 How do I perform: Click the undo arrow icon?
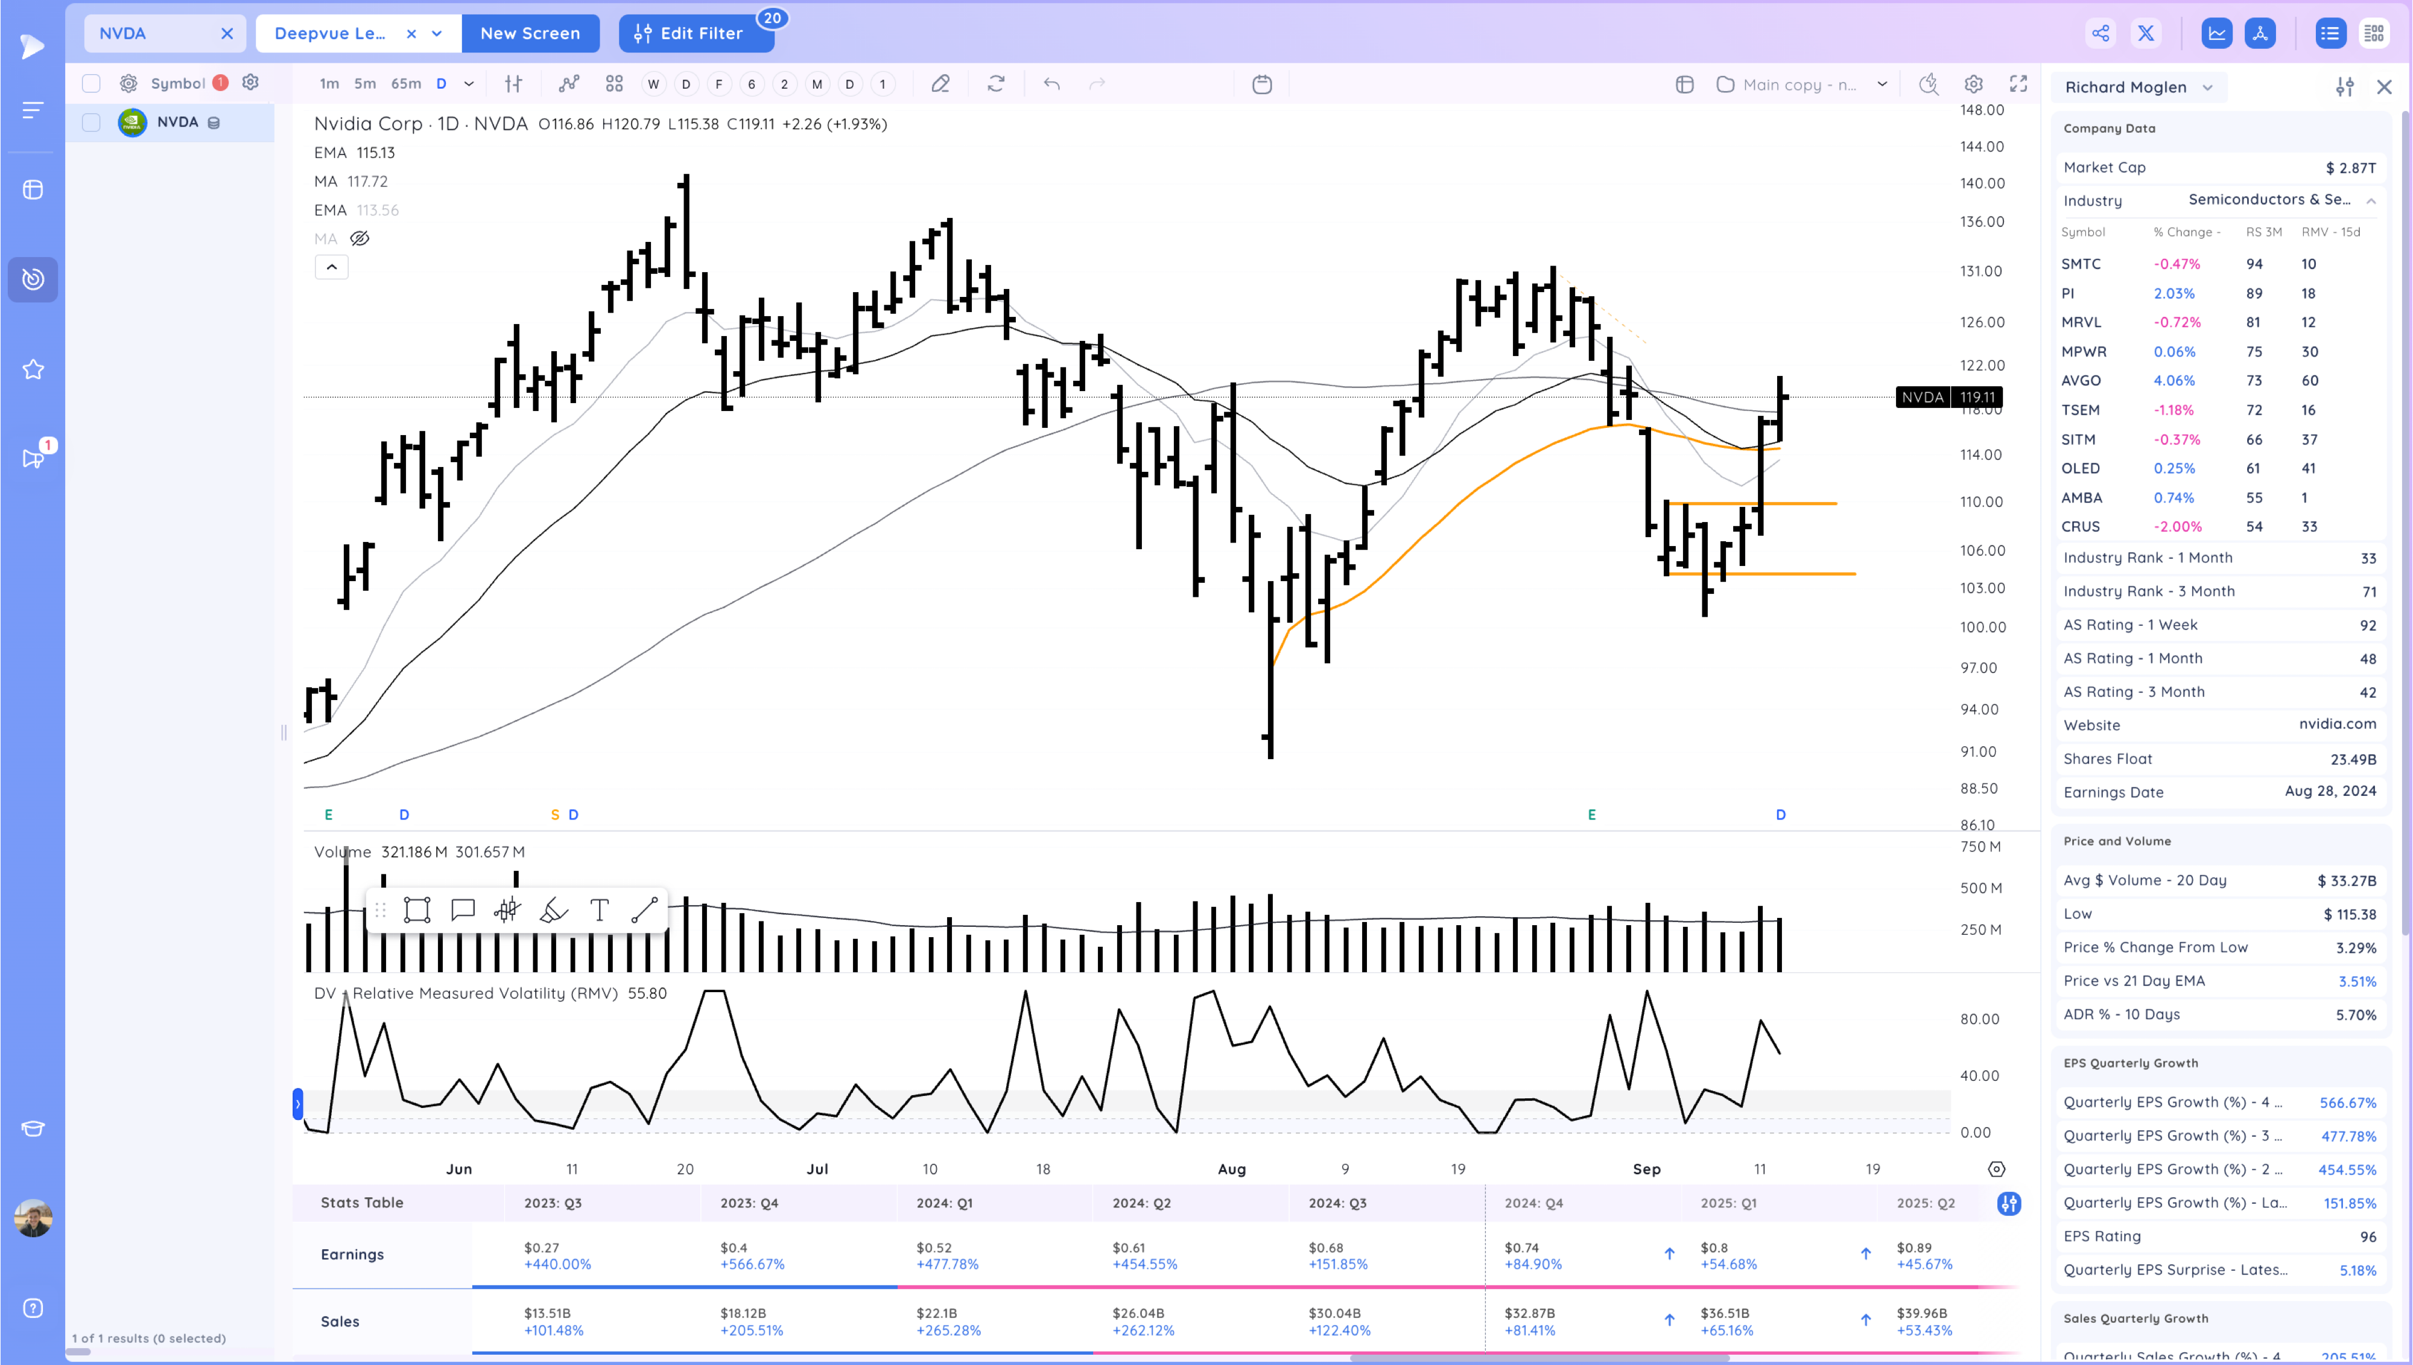(x=1051, y=84)
